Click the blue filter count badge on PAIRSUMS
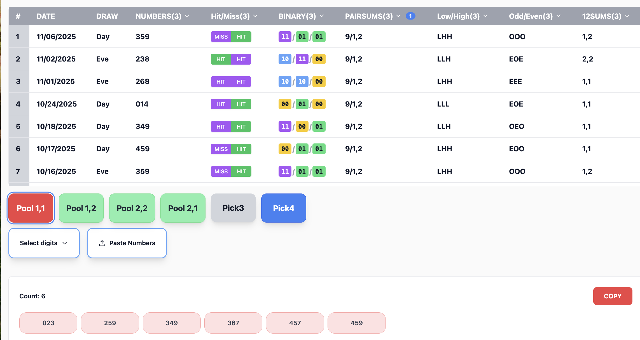This screenshot has width=640, height=340. [410, 16]
